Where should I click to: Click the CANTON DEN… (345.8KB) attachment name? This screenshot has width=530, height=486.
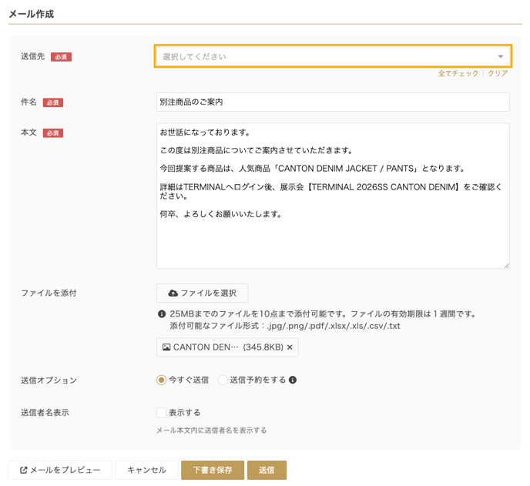tap(228, 347)
